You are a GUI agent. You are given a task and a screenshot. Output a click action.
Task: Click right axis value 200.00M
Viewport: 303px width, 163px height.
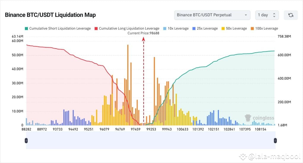coord(284,102)
